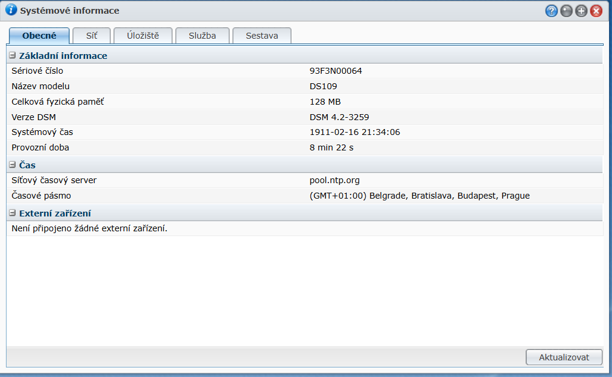Image resolution: width=612 pixels, height=377 pixels.
Task: Collapse the Externí zařízení section
Action: pos(13,213)
